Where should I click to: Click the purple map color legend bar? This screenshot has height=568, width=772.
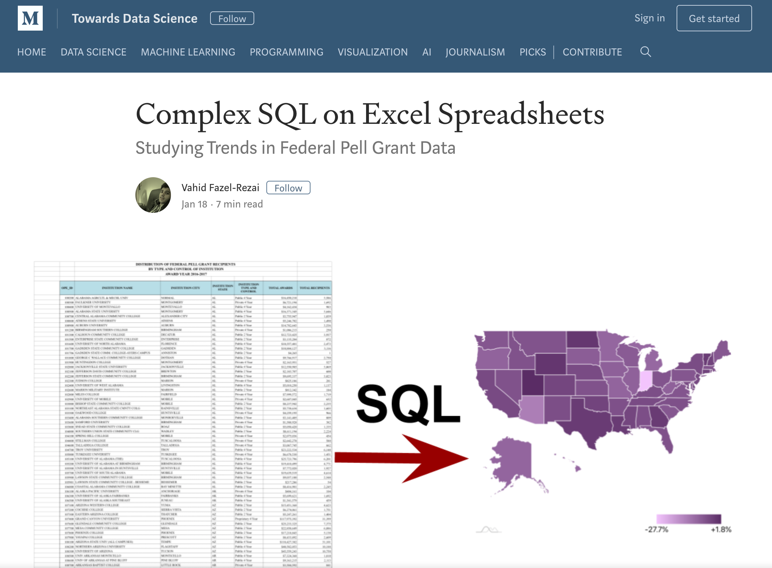point(689,519)
